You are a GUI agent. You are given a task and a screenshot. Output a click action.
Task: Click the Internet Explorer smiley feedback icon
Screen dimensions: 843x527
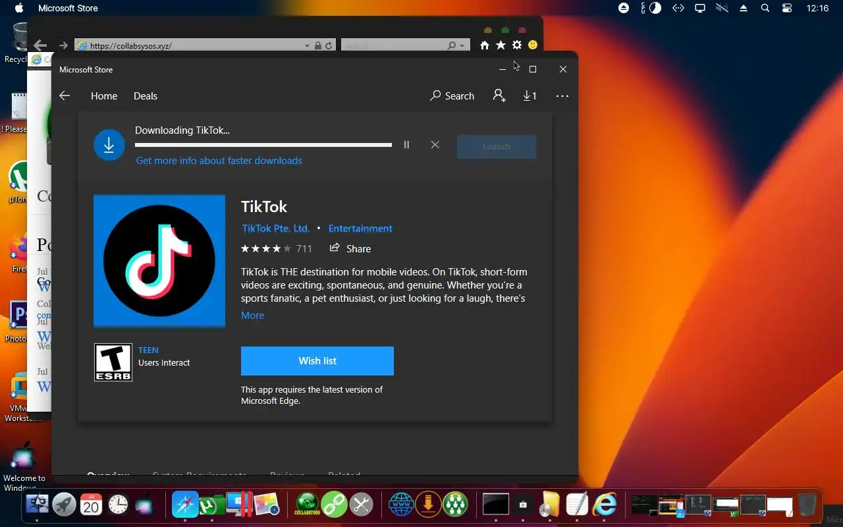tap(533, 45)
